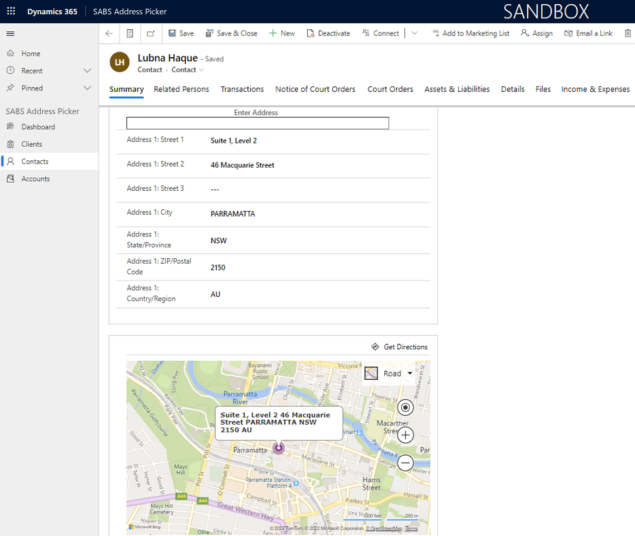Image resolution: width=635 pixels, height=536 pixels.
Task: Open the Connect split-button dropdown arrow
Action: [415, 33]
